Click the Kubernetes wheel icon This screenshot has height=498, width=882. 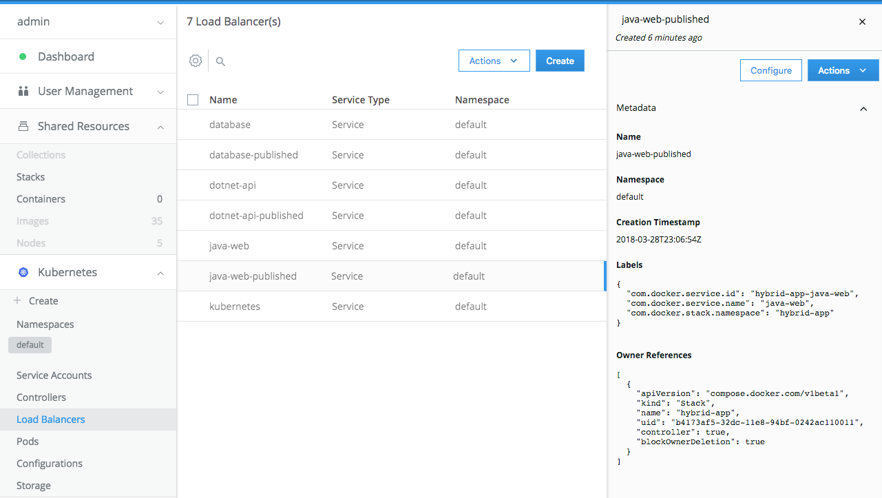point(23,272)
